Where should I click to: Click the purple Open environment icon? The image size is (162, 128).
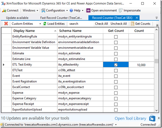88,10
